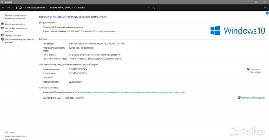Click the shield icon beside 'Защита системы'
Screen dimensions: 269x140
click(x=2, y=35)
